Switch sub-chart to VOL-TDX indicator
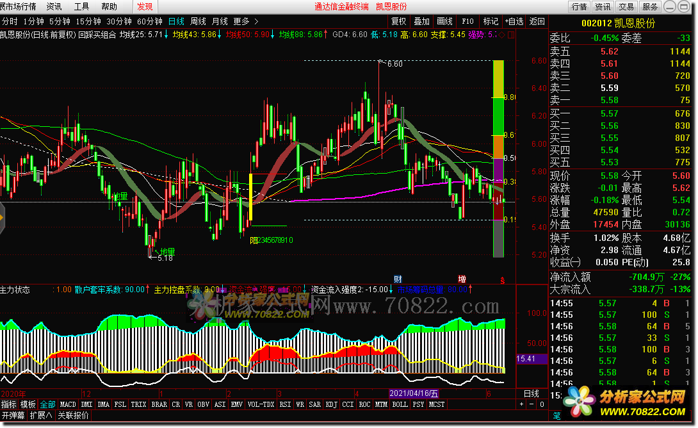The width and height of the screenshot is (698, 428). (261, 404)
